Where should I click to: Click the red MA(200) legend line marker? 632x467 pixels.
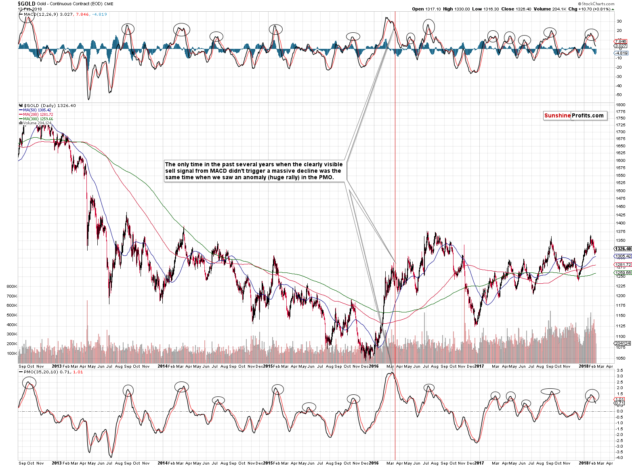21,115
